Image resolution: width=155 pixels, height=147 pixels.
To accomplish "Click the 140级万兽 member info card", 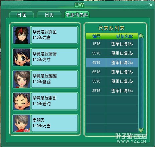I will point(54,123).
